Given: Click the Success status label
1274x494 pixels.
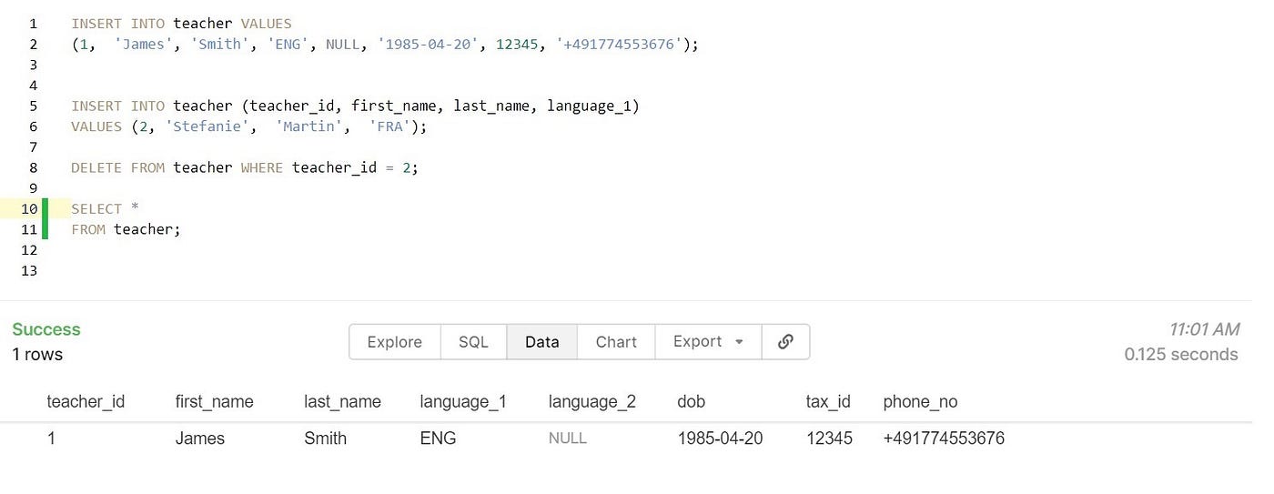Looking at the screenshot, I should pos(46,329).
